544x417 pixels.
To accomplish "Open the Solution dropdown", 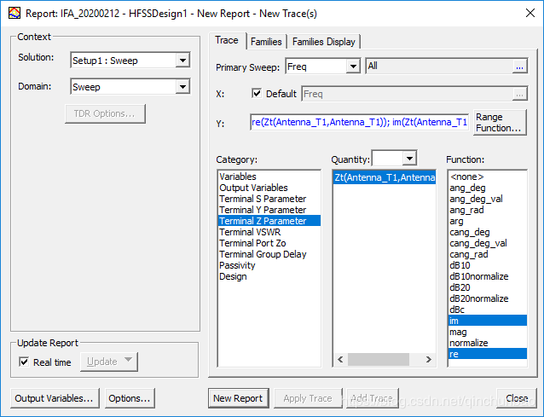I will pos(182,61).
